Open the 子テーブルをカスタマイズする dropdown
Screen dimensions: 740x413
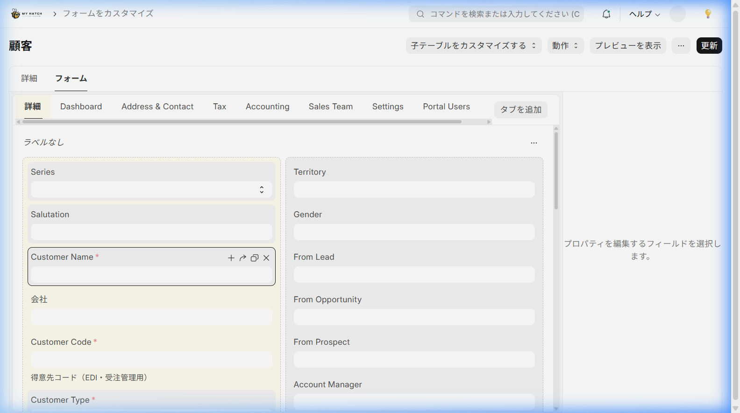coord(473,46)
